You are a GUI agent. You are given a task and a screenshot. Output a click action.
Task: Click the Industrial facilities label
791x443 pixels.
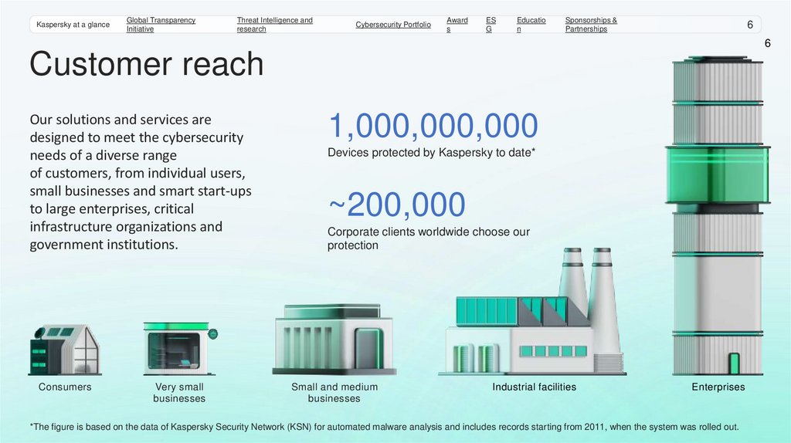click(535, 387)
